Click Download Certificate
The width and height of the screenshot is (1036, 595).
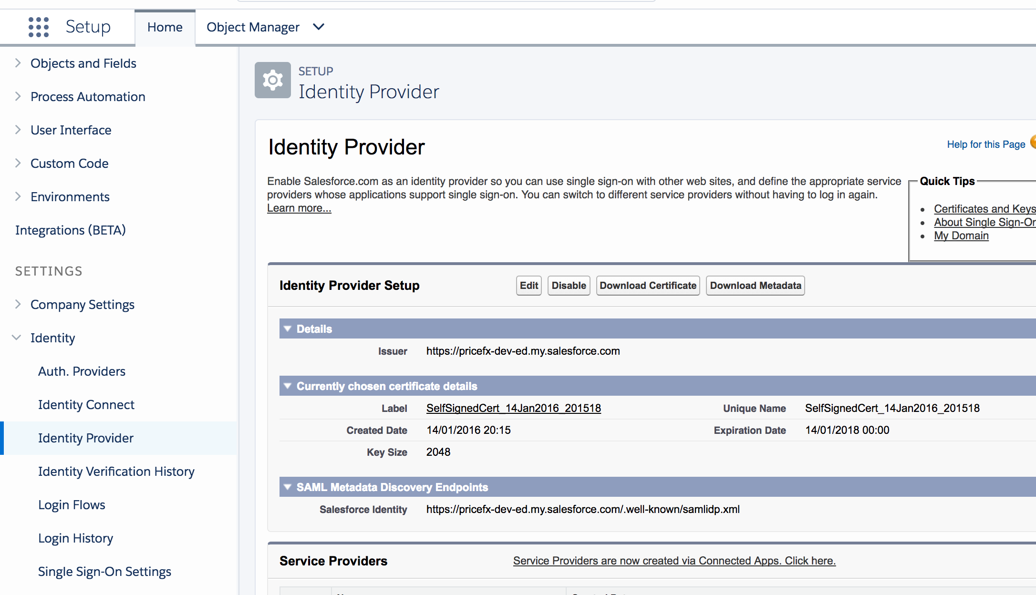[x=647, y=285]
